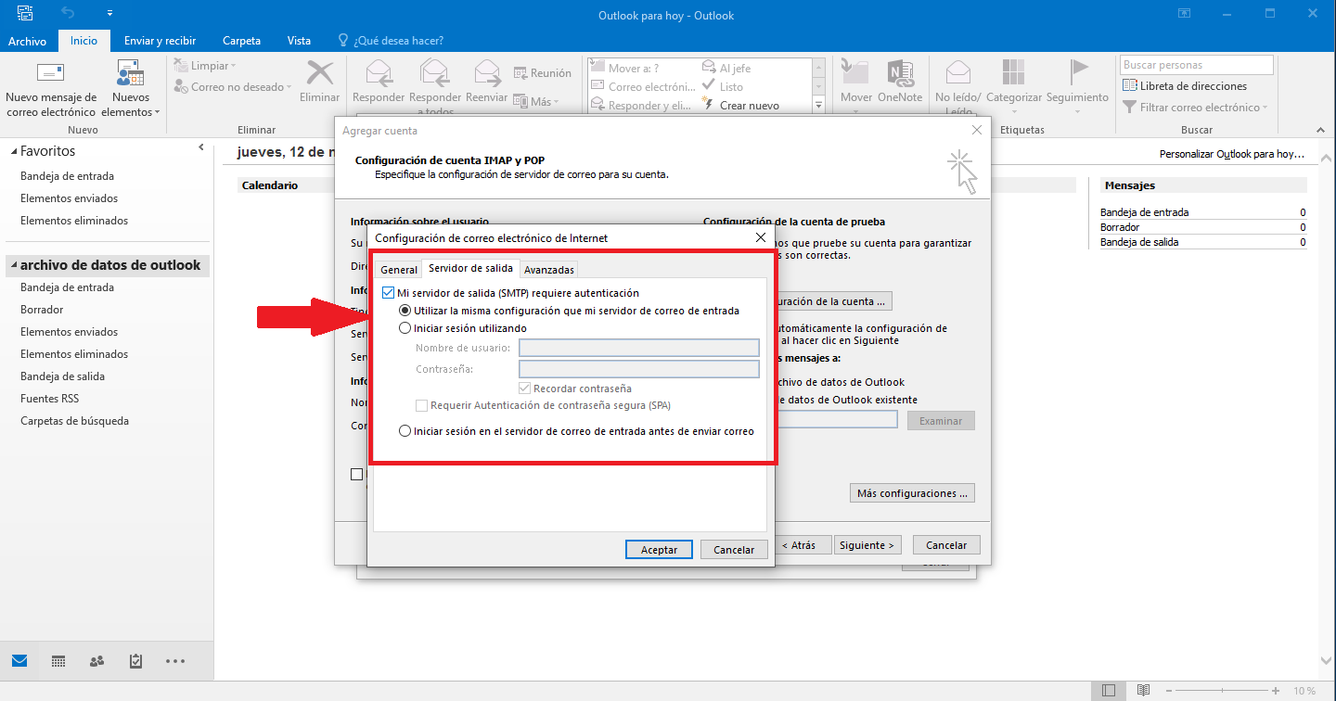
Task: Click the Buscar personas search field
Action: (1197, 65)
